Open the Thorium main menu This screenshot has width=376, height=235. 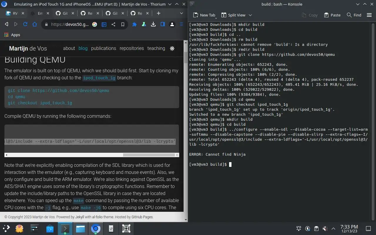coord(182,24)
